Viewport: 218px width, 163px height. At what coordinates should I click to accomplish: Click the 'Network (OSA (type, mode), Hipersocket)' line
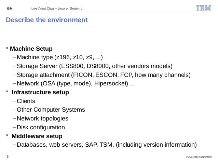click(x=76, y=83)
